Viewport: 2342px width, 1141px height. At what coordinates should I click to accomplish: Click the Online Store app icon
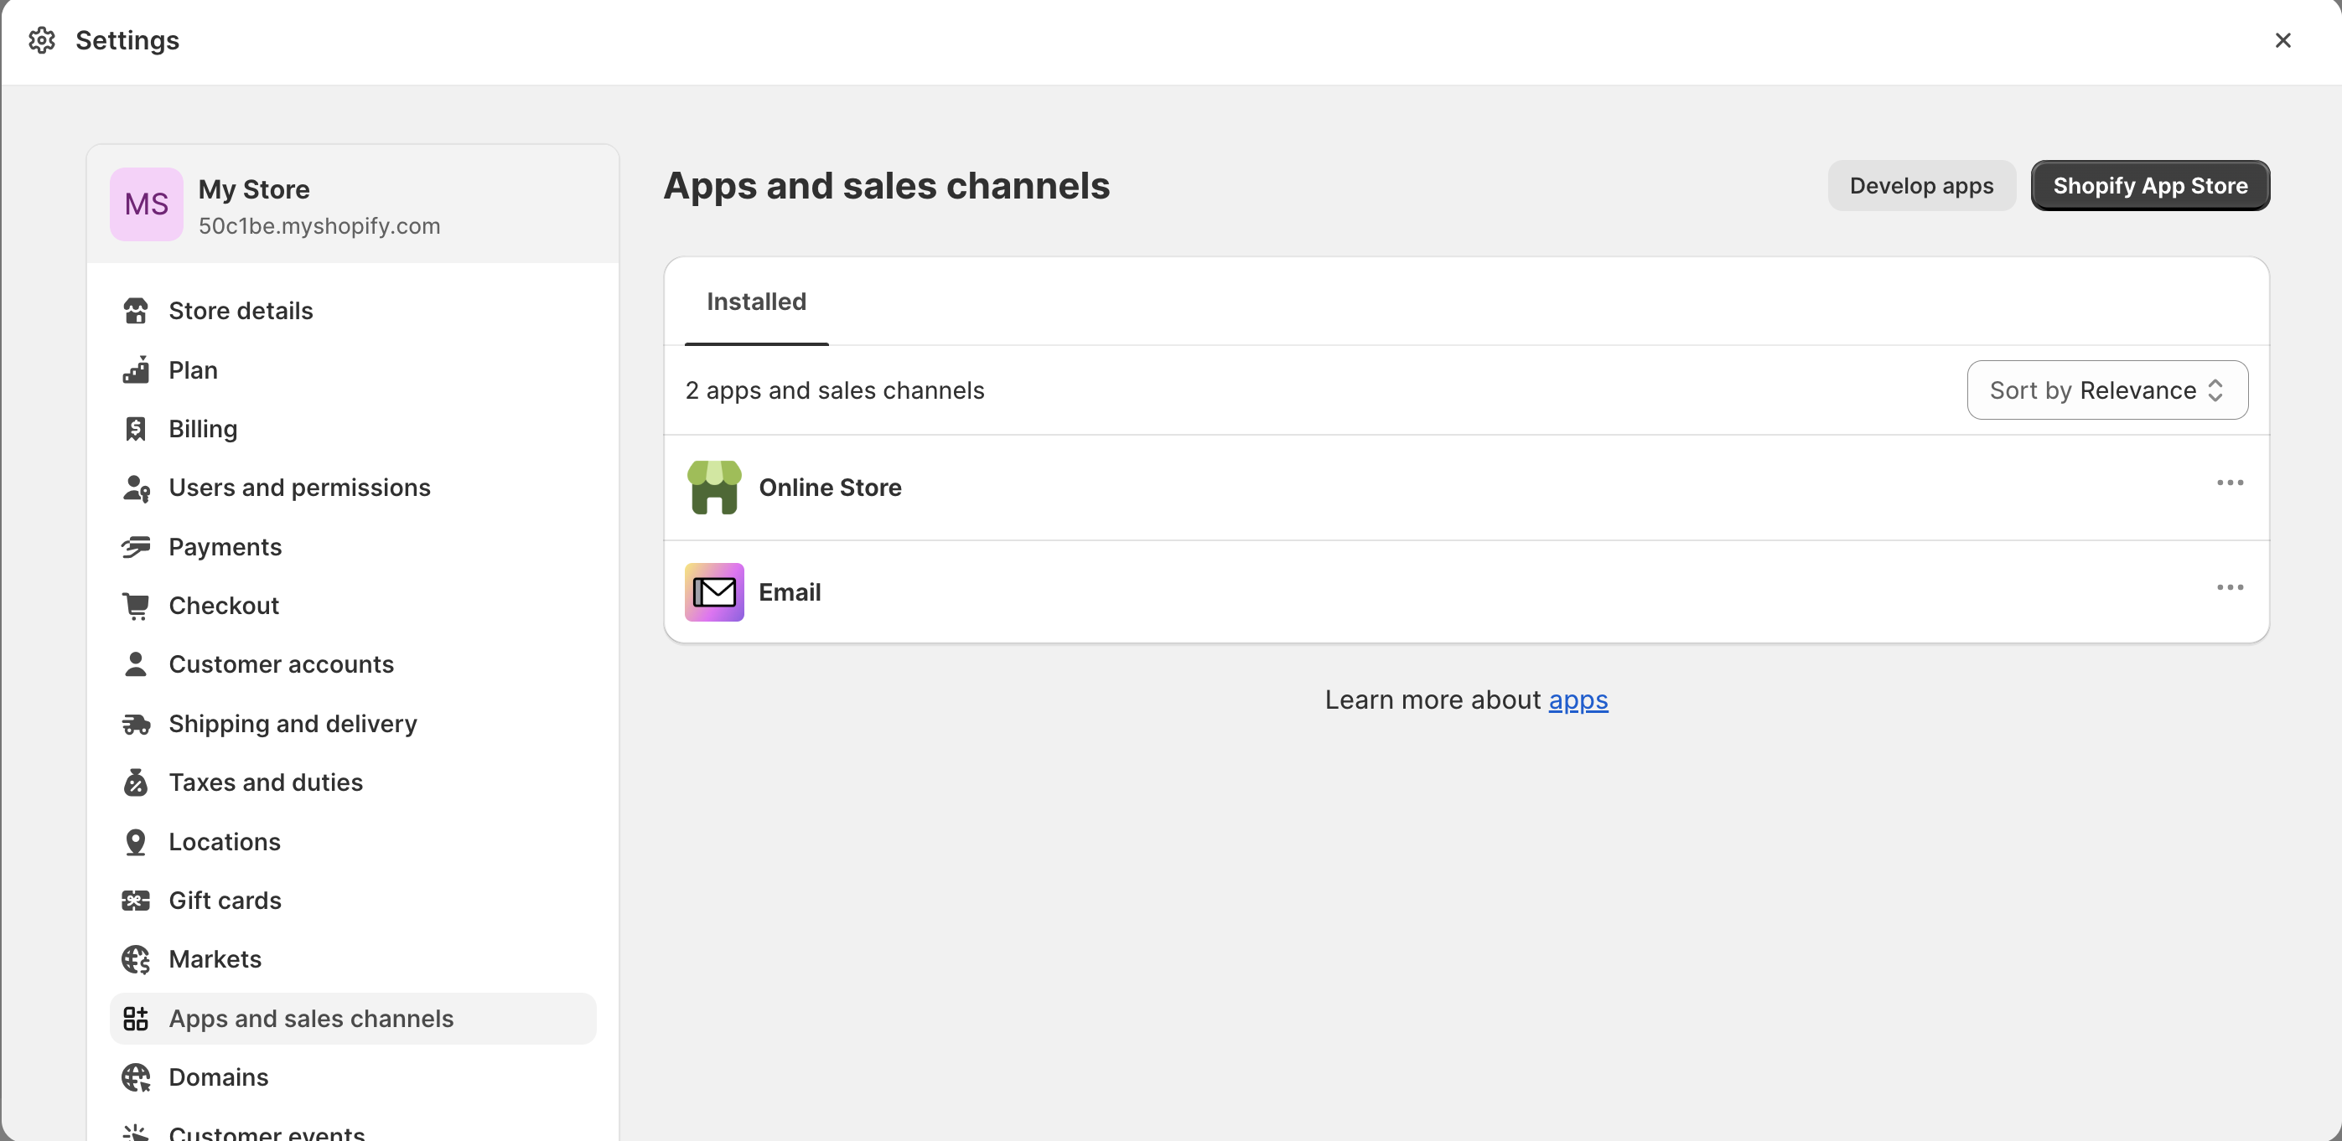point(713,488)
